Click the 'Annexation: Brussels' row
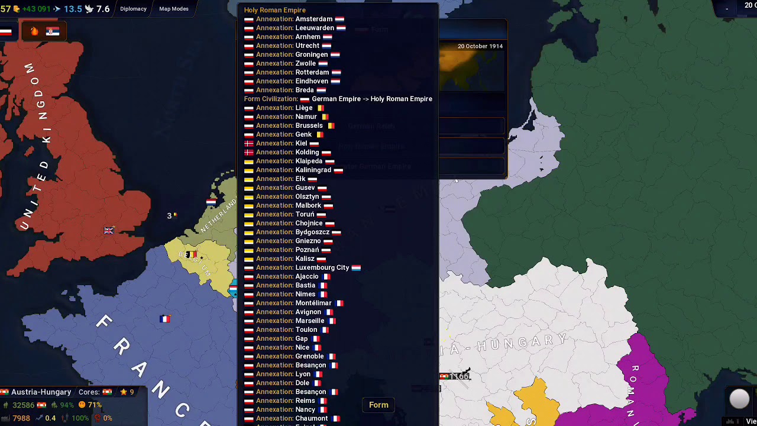This screenshot has height=426, width=757. pyautogui.click(x=289, y=125)
